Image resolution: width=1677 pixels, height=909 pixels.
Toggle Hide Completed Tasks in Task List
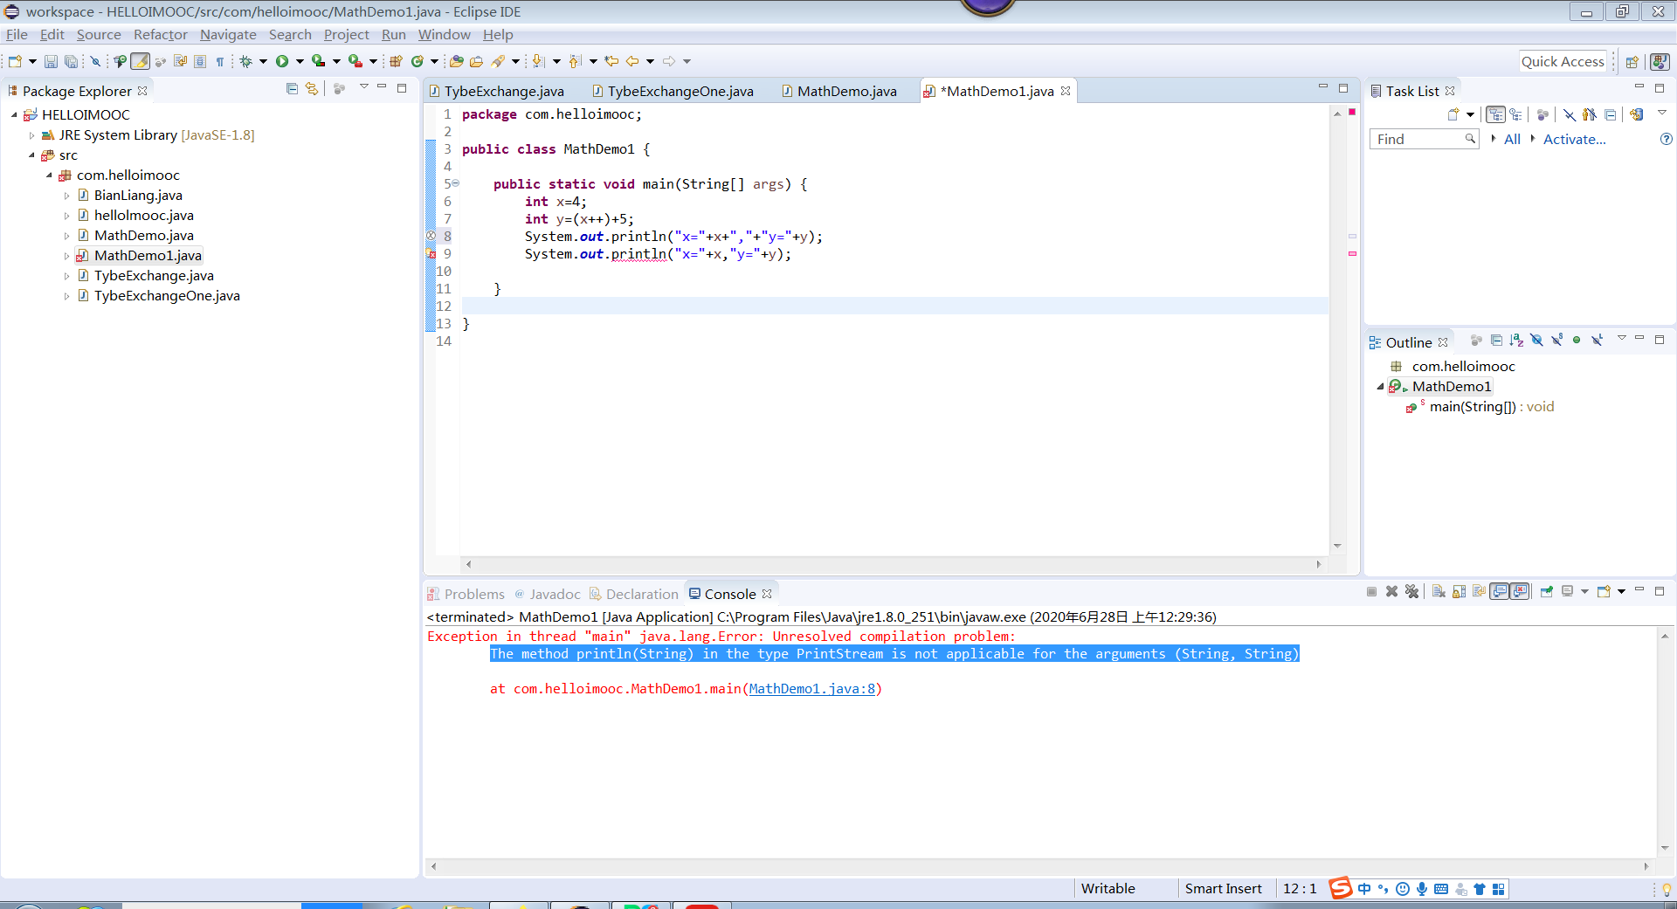tap(1570, 114)
